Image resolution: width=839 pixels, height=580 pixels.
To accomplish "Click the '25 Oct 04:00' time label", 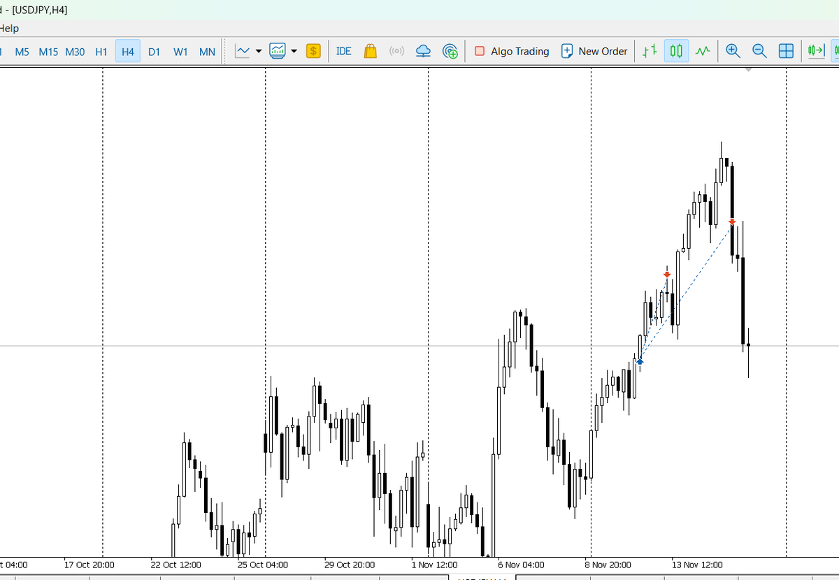I will click(262, 565).
